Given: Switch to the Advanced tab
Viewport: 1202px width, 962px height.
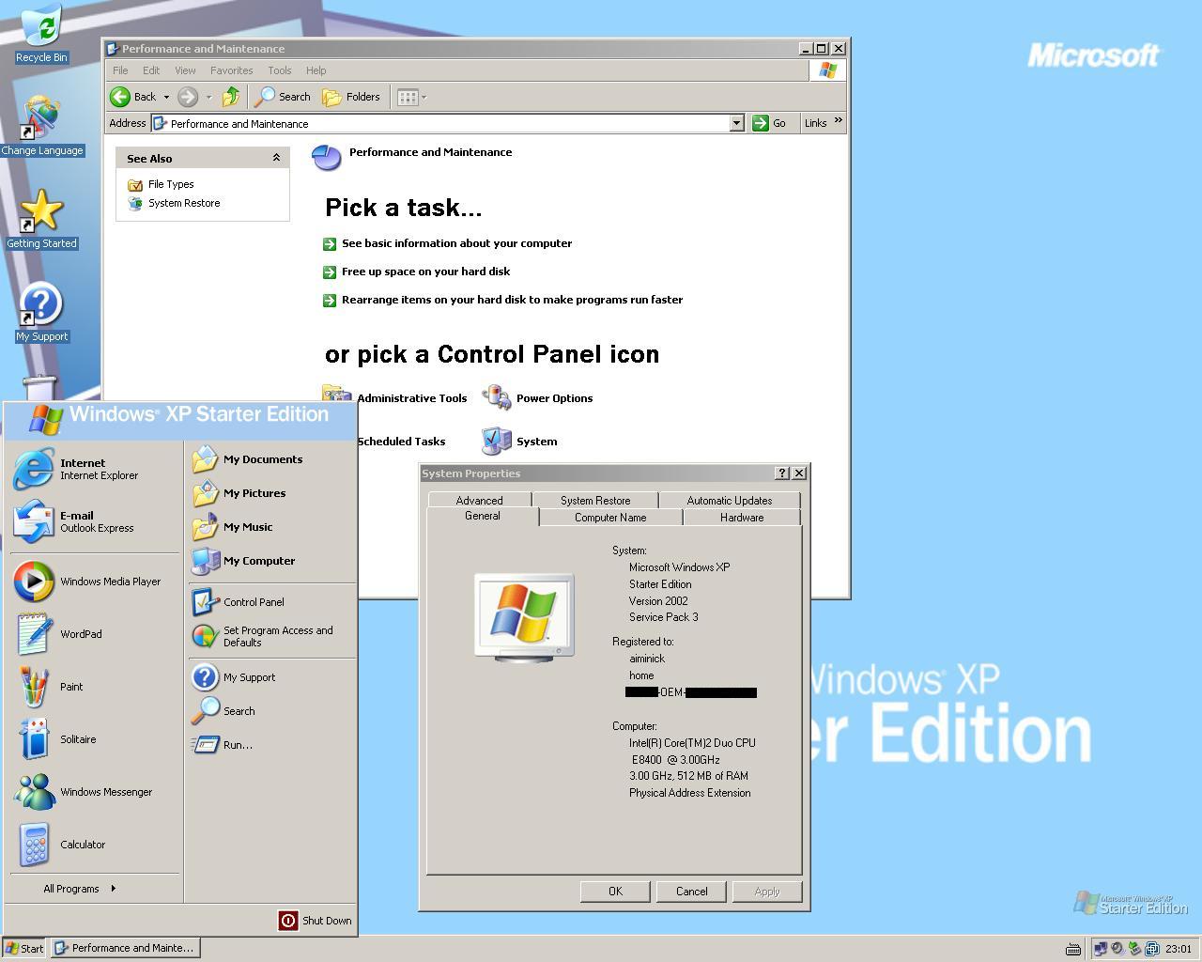Looking at the screenshot, I should tap(480, 501).
